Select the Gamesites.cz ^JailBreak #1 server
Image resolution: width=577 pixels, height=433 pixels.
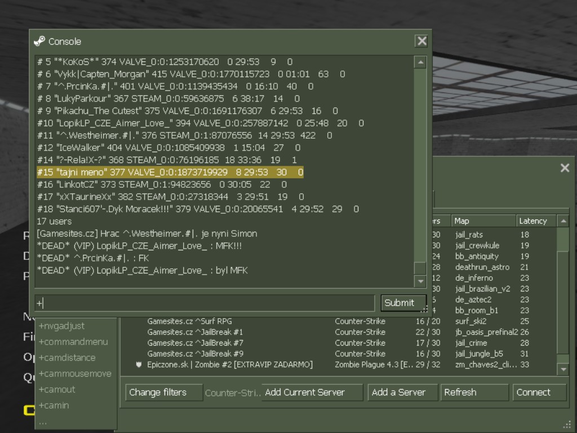pos(339,332)
